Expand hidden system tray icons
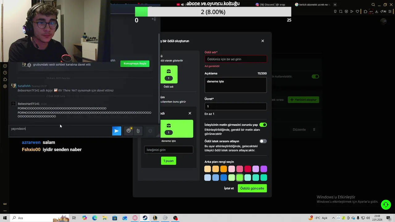The height and width of the screenshot is (222, 395). (x=334, y=218)
